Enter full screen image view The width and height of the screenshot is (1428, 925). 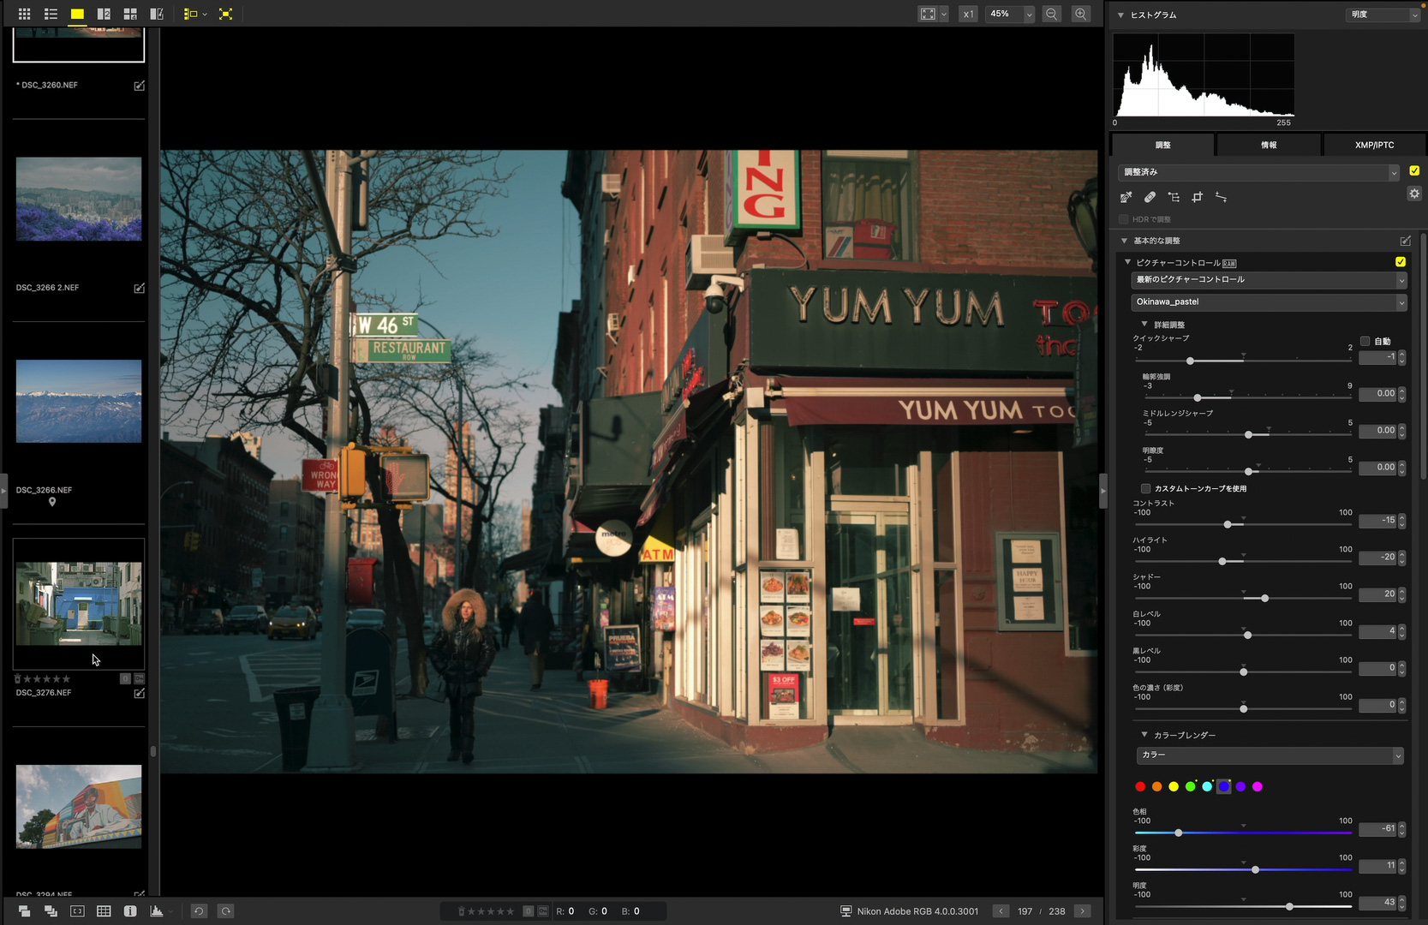pos(225,14)
